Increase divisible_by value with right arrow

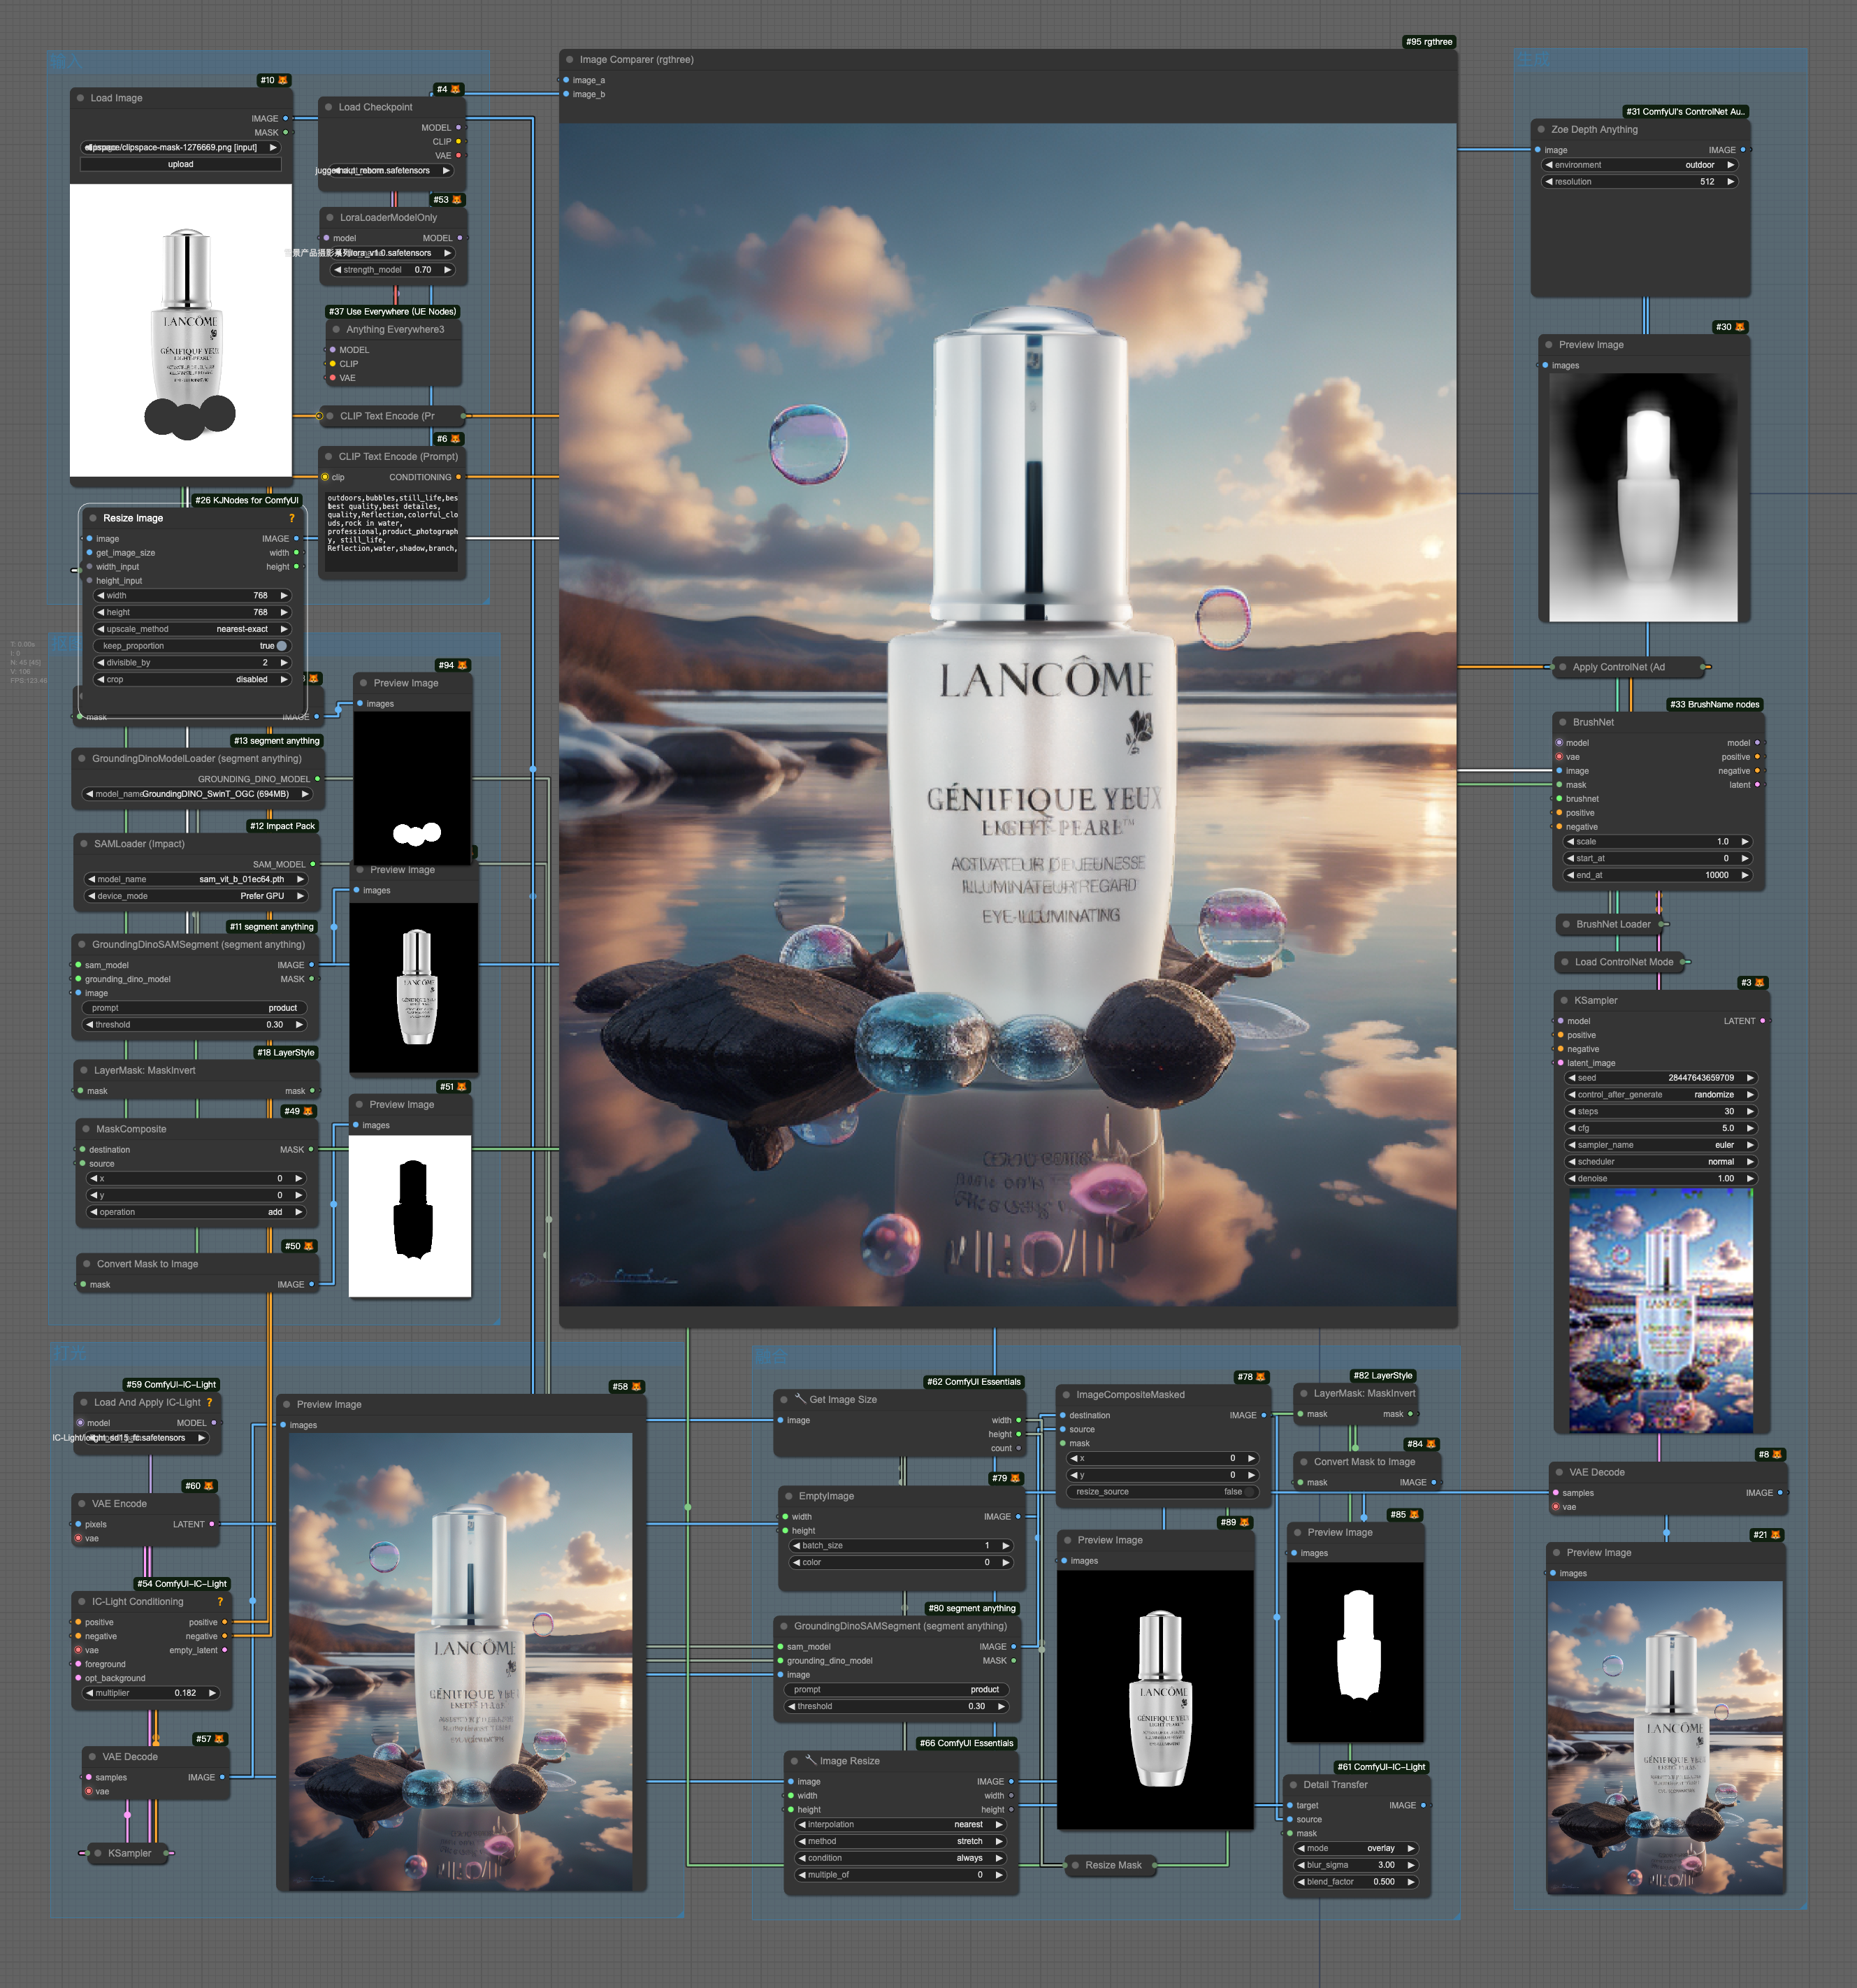tap(284, 663)
